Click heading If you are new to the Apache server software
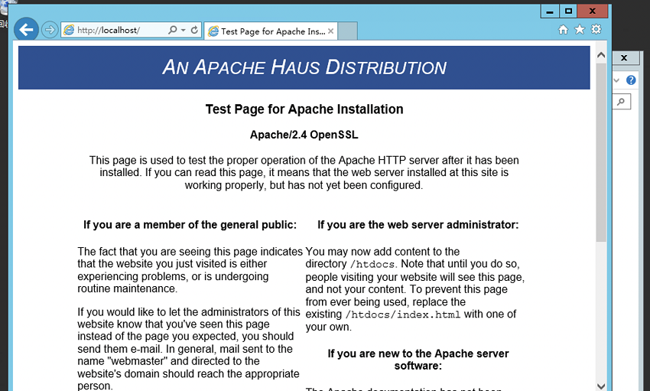This screenshot has height=391, width=650. click(418, 360)
